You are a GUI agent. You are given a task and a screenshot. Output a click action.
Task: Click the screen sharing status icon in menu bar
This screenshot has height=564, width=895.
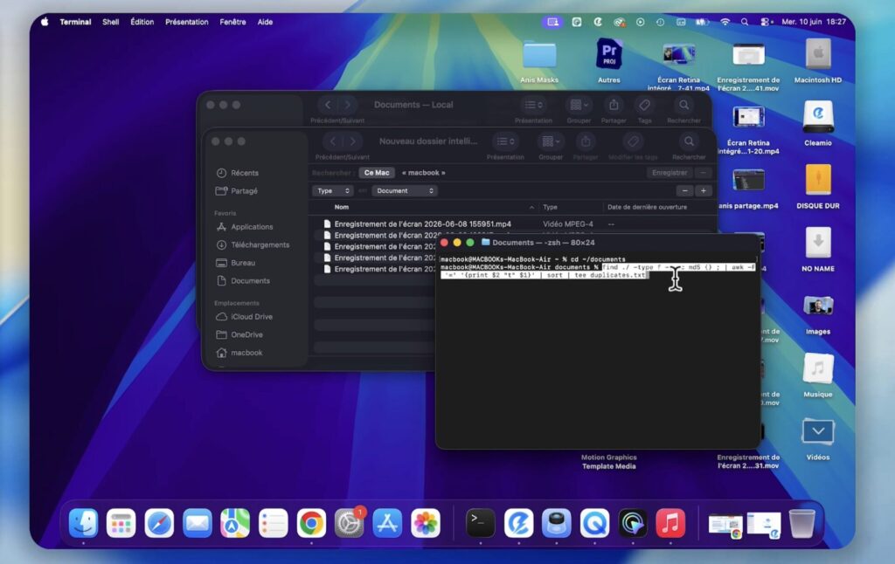pos(552,22)
